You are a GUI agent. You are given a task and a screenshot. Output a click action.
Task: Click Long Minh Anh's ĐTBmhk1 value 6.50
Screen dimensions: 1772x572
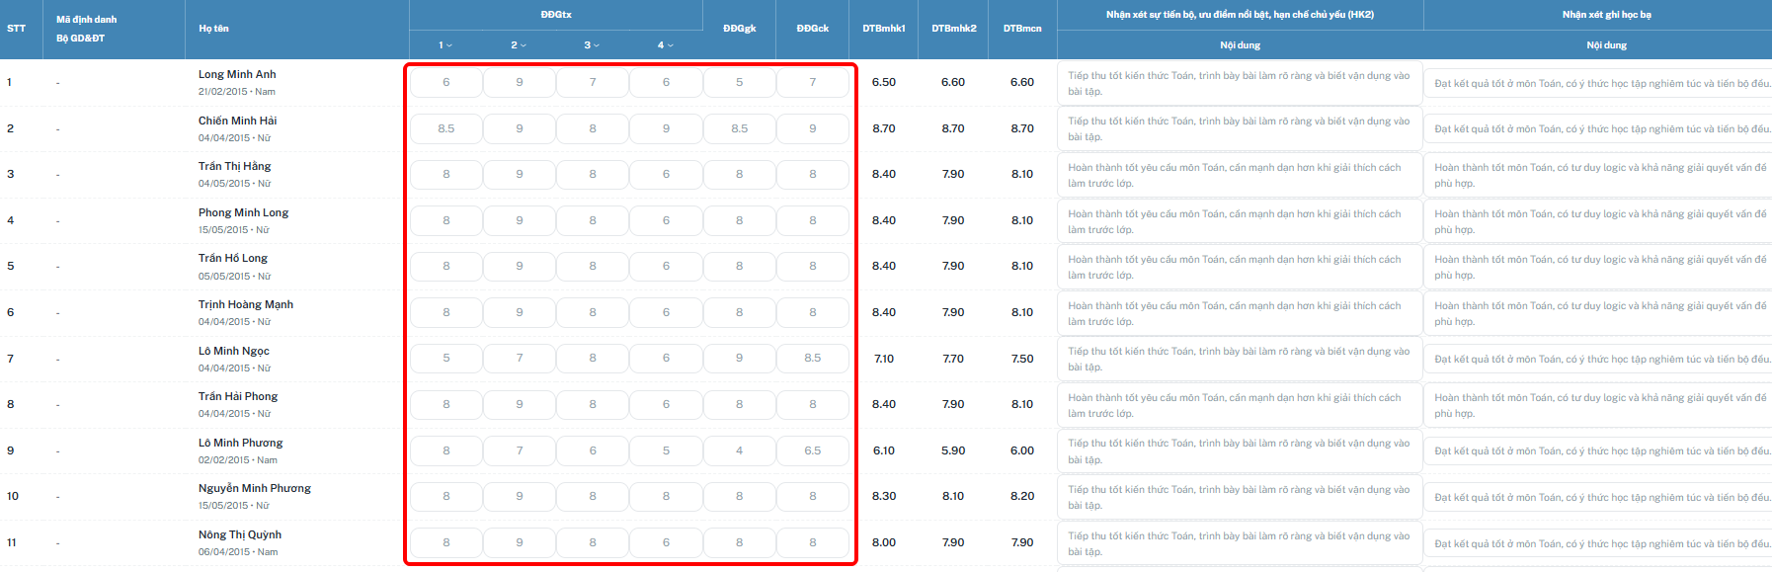click(x=884, y=82)
